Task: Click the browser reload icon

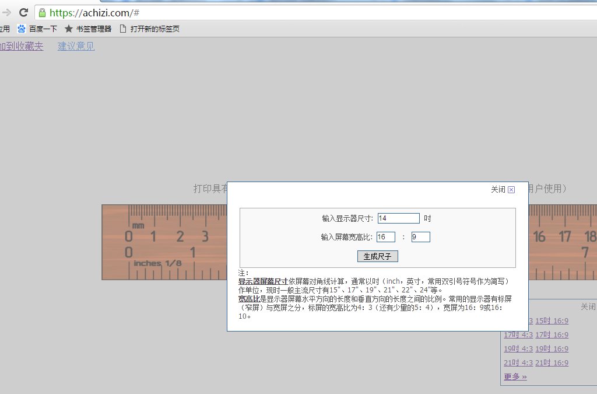Action: coord(24,12)
